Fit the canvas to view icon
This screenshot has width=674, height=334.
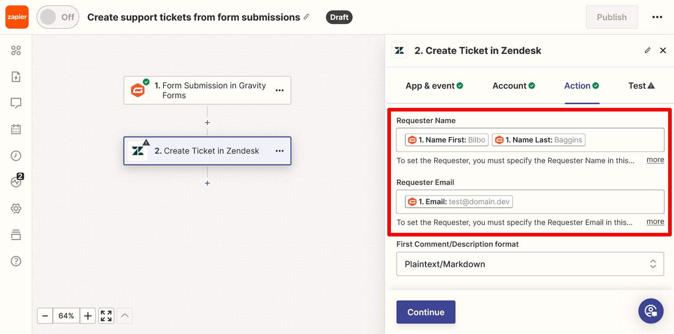coord(106,316)
